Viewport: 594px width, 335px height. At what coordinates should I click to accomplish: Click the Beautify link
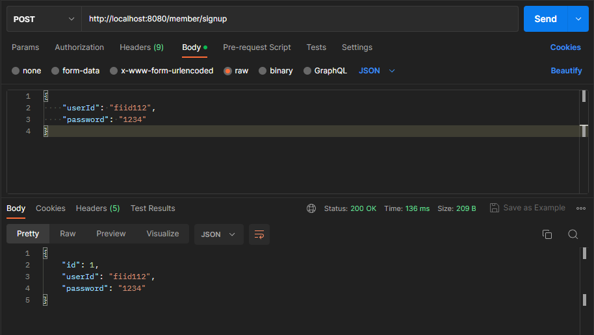tap(566, 71)
